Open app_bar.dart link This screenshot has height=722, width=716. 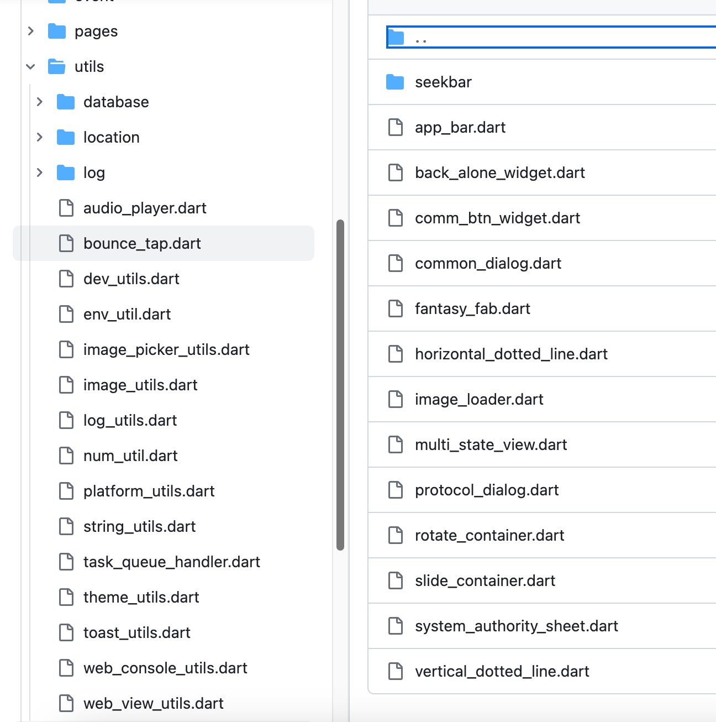click(460, 128)
